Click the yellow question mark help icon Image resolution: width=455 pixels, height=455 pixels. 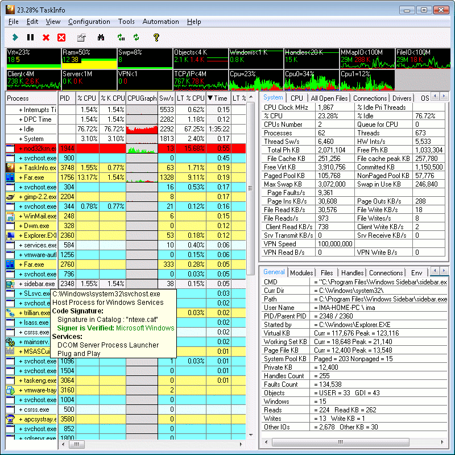pyautogui.click(x=156, y=38)
